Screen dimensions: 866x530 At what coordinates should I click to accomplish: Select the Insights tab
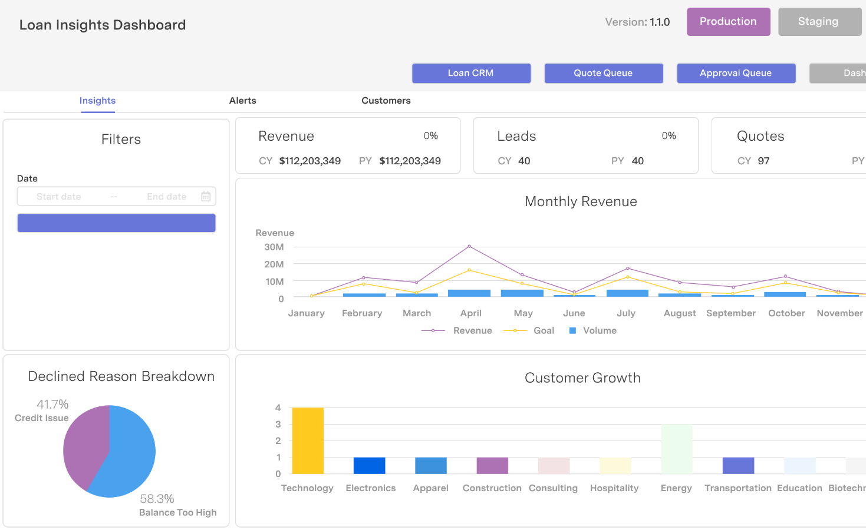[98, 101]
